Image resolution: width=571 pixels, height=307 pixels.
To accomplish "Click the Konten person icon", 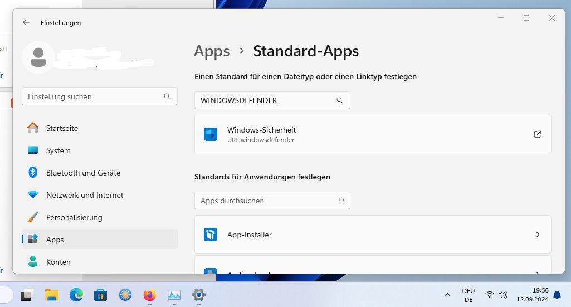I will (x=33, y=261).
